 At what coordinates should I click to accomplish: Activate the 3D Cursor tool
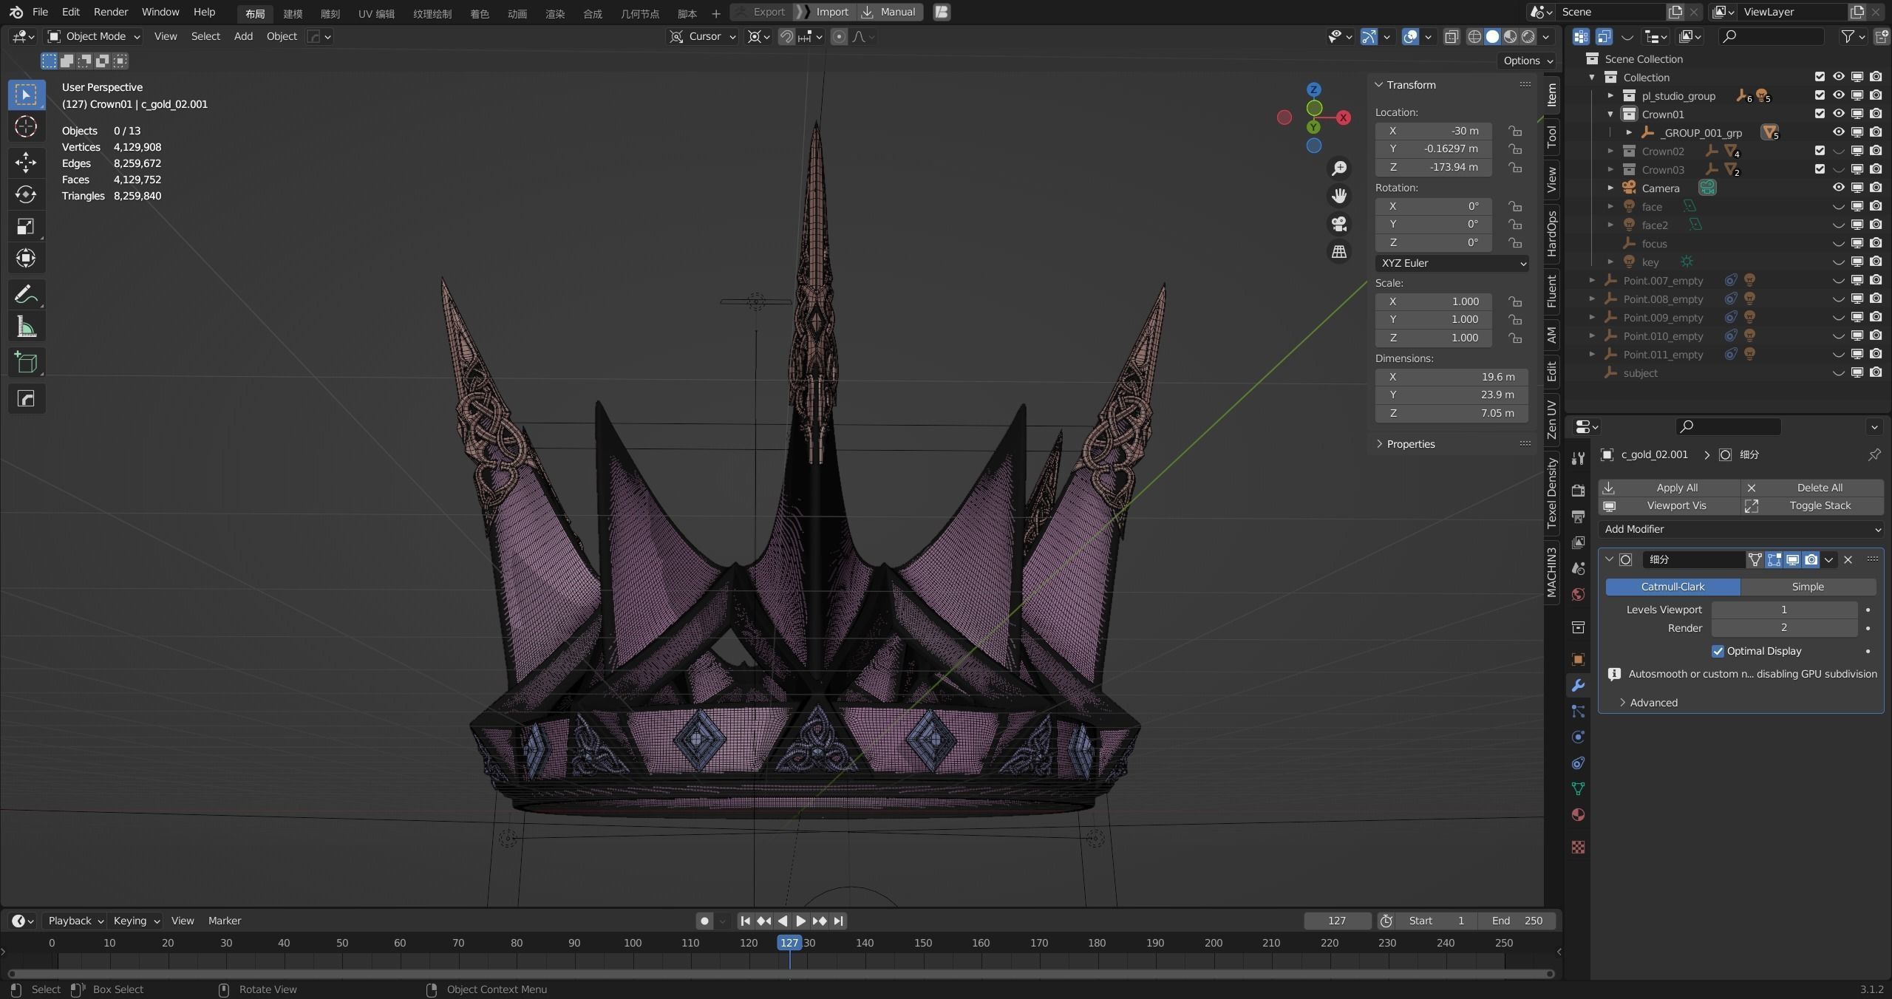tap(26, 127)
